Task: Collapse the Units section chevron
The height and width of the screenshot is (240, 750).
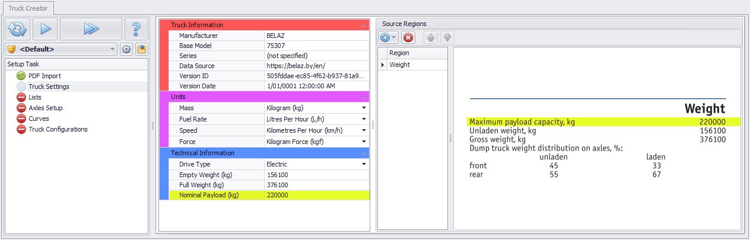Action: (364, 96)
